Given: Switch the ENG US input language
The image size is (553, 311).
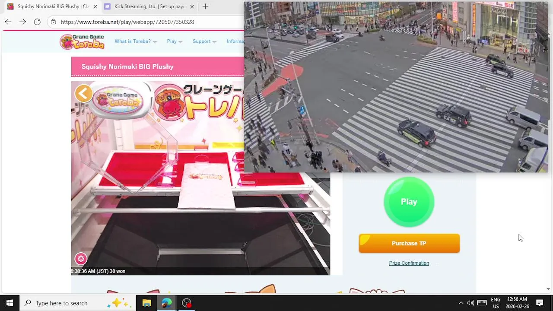Looking at the screenshot, I should coord(496,303).
